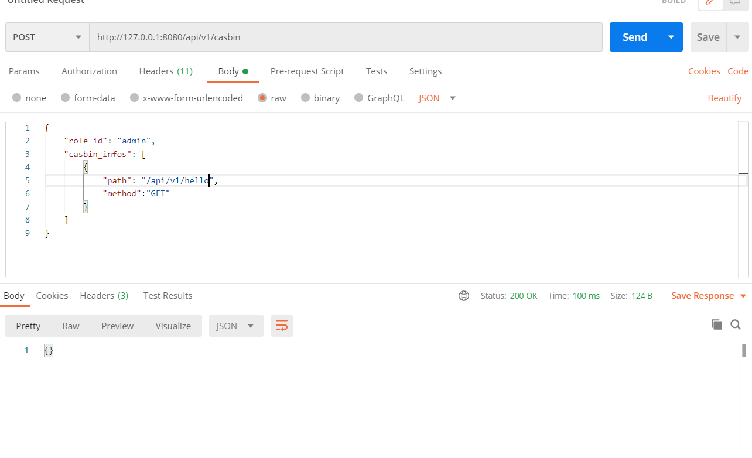The image size is (752, 458).
Task: Click the response pane scrollbar
Action: [744, 350]
